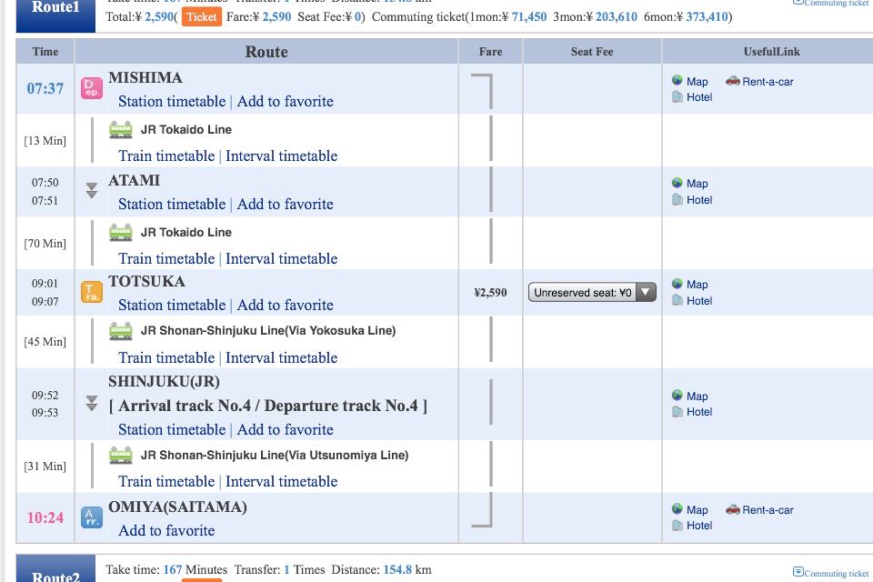Viewport: 873px width, 582px height.
Task: Click the 10:24 arrival time
Action: click(x=45, y=518)
